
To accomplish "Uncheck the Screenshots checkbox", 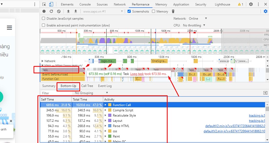I will [x=129, y=11].
